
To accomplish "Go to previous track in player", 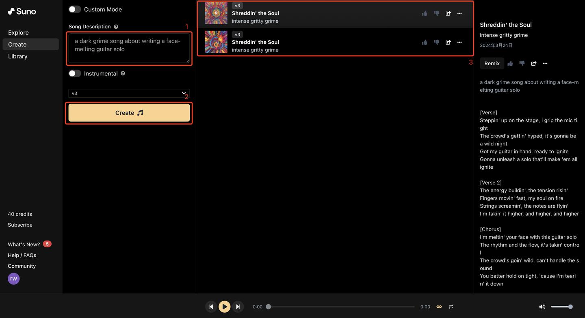I will pyautogui.click(x=211, y=307).
